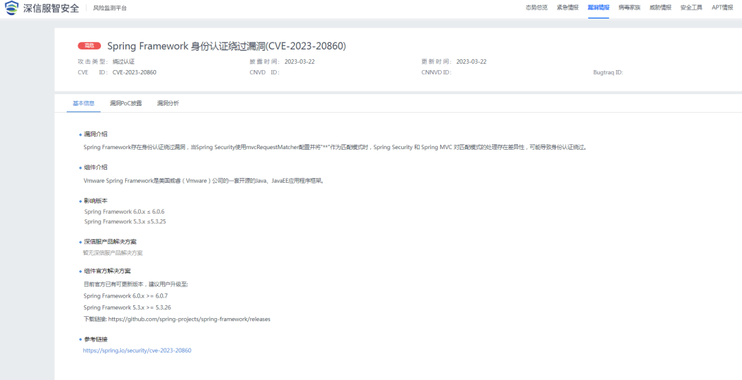Click the 更新时间 date 2023-03-22
The image size is (742, 380).
(471, 62)
